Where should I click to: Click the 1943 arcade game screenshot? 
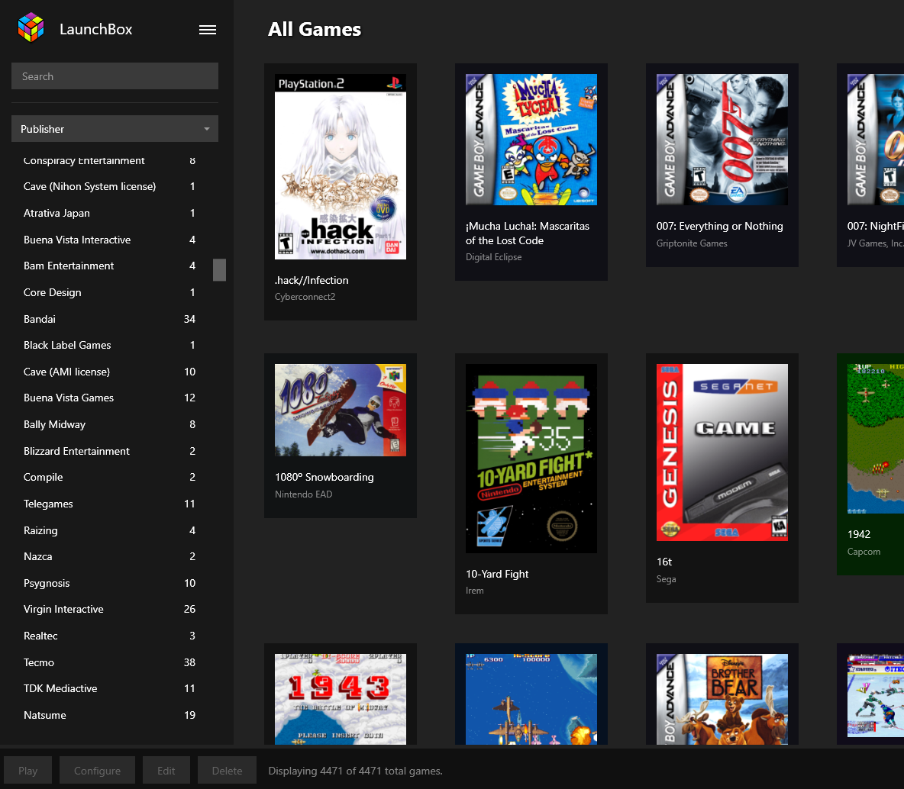[341, 698]
